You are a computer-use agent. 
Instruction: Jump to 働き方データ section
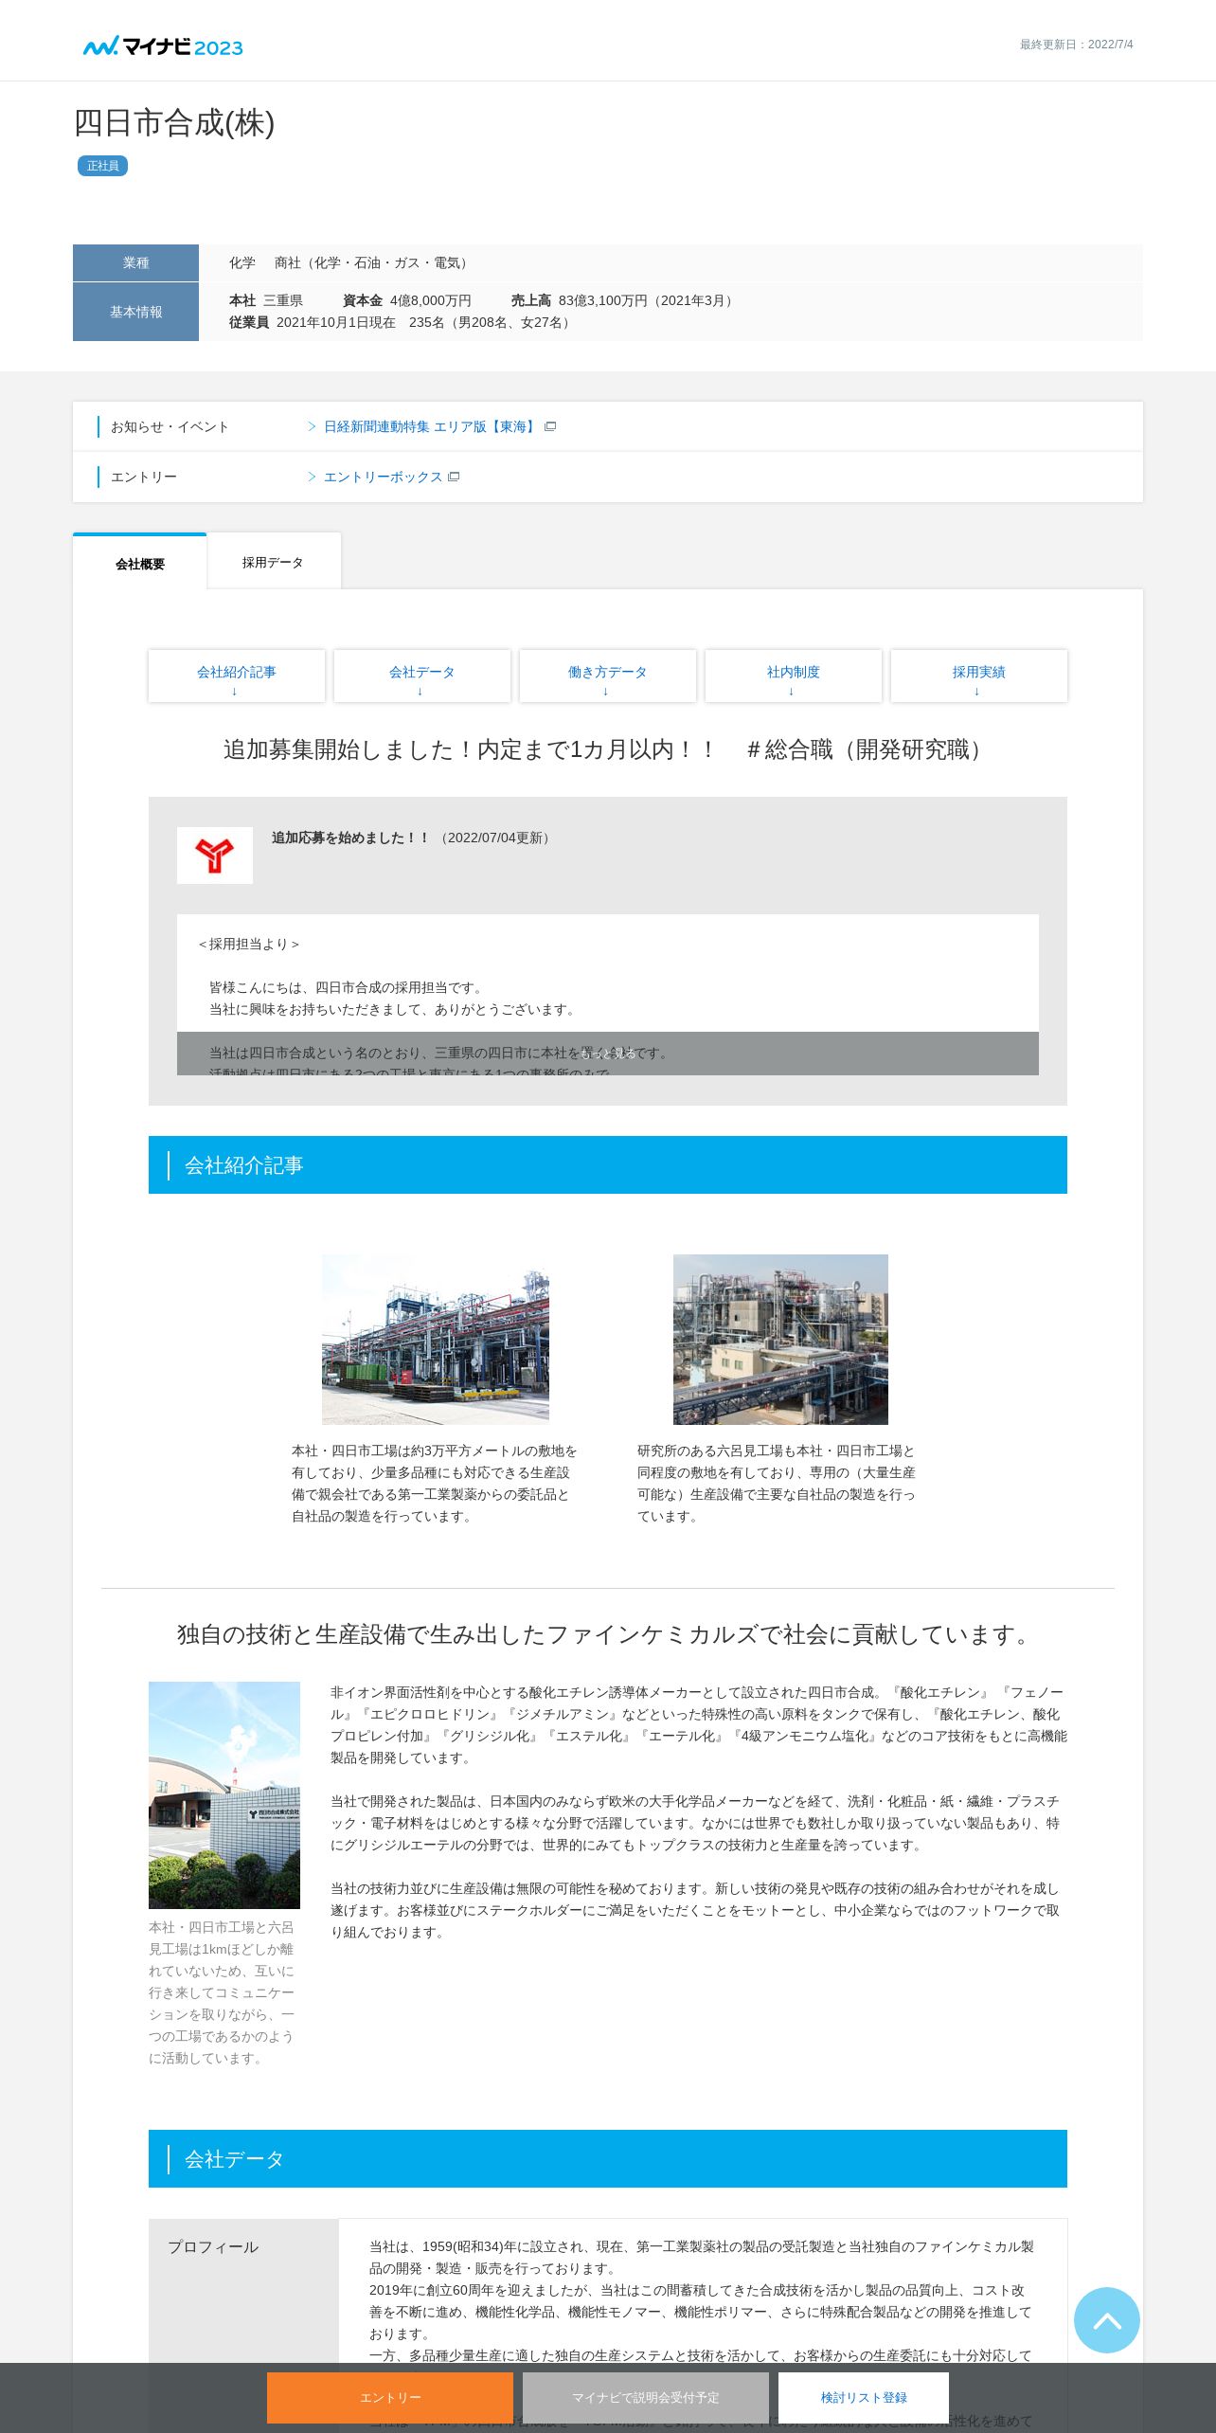(608, 676)
